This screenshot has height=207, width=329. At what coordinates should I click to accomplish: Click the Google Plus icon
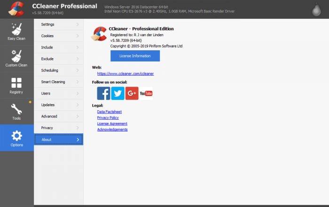pyautogui.click(x=132, y=93)
